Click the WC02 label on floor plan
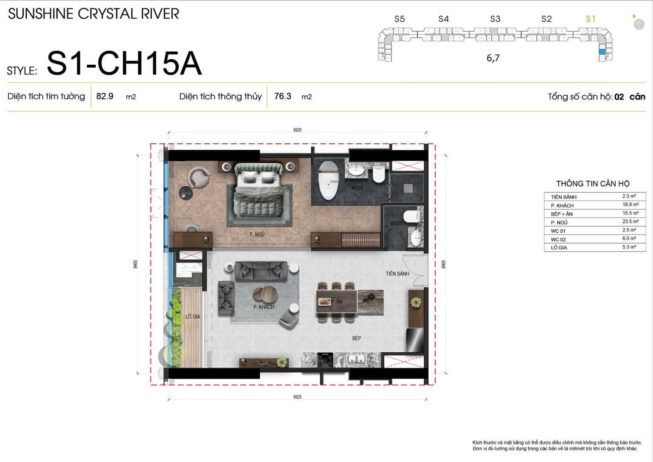 pos(357,188)
